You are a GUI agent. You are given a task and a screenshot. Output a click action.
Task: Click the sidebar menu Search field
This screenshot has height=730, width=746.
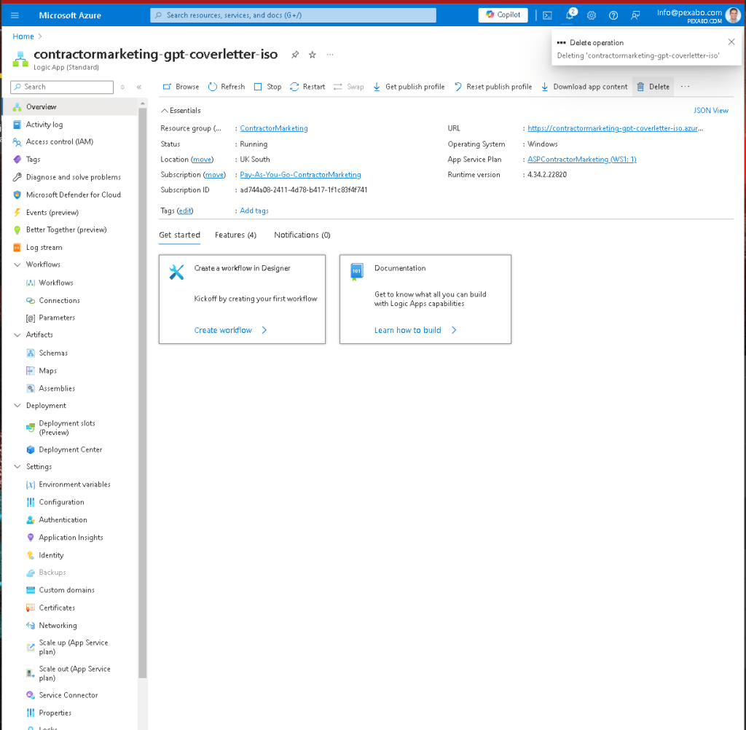pyautogui.click(x=62, y=87)
